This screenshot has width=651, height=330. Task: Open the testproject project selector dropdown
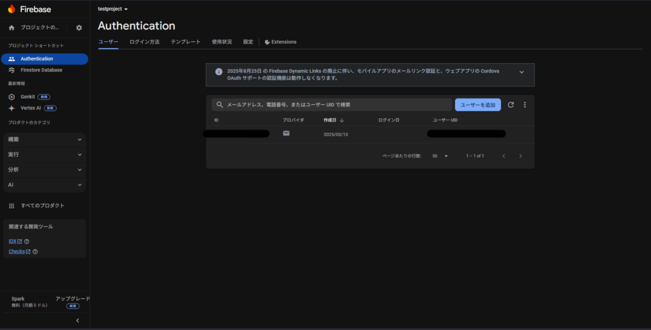(113, 9)
